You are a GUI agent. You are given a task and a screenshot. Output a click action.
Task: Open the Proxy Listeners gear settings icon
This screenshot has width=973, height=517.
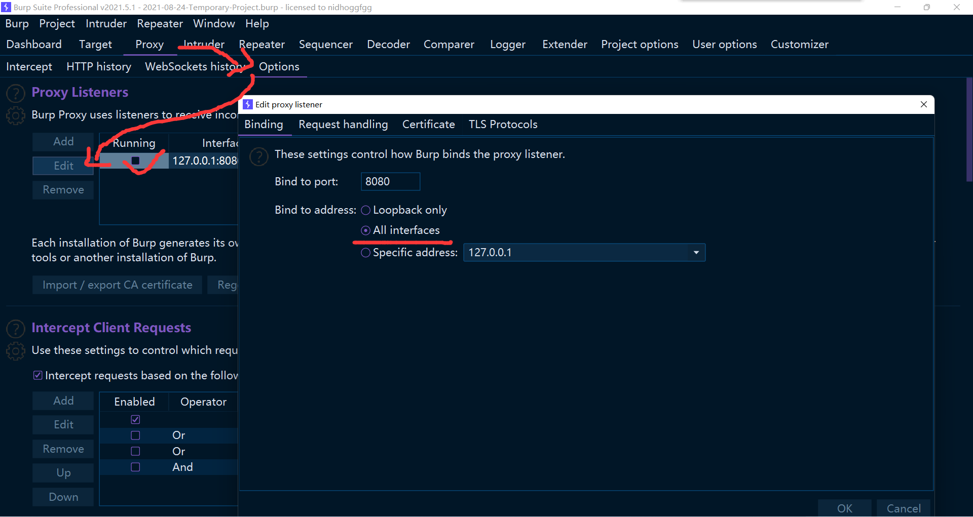tap(16, 115)
